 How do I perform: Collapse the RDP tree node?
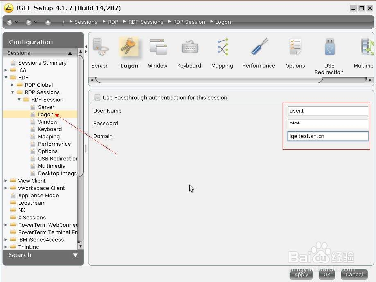pos(6,78)
